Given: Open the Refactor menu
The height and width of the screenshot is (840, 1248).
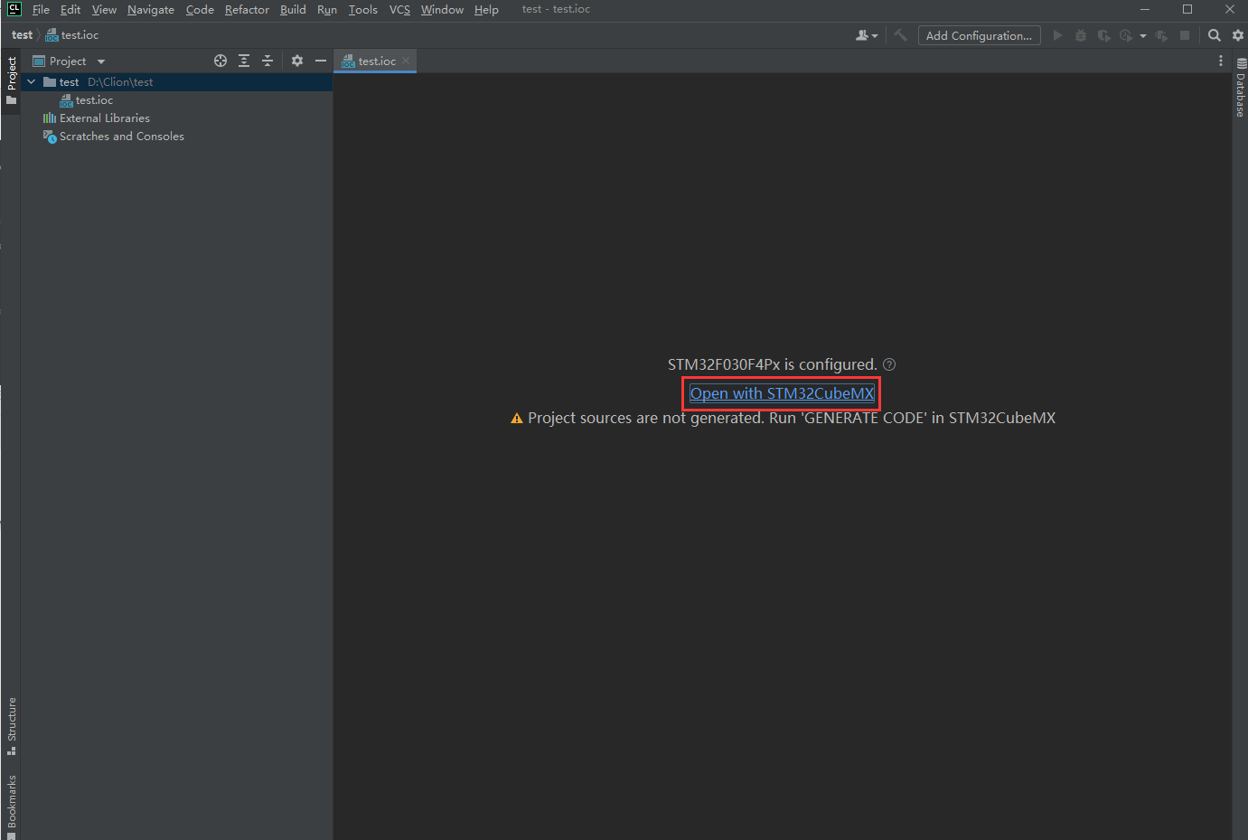Looking at the screenshot, I should [x=247, y=9].
